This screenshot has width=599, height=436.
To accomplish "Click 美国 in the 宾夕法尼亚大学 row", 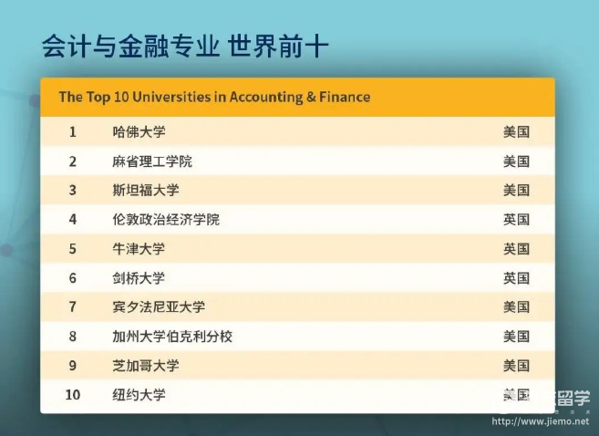I will [516, 306].
